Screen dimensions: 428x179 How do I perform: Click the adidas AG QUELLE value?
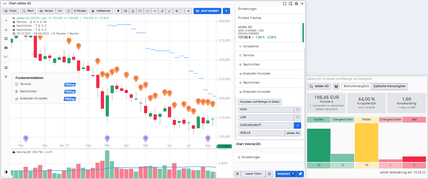coord(293,133)
